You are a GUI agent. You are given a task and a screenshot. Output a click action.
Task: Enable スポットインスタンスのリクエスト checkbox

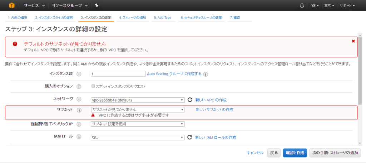pyautogui.click(x=93, y=86)
